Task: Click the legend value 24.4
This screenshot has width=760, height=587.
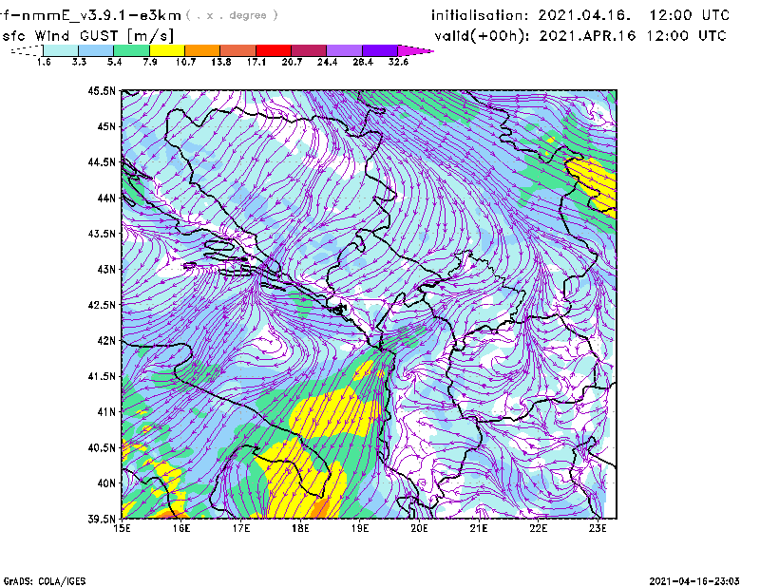Action: click(x=327, y=62)
